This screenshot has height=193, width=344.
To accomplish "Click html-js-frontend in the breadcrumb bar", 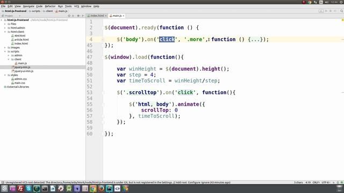I will (14, 11).
